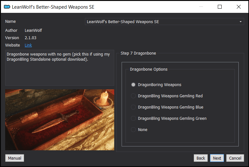Click the Mod Organizer icon in title bar

tap(7, 7)
